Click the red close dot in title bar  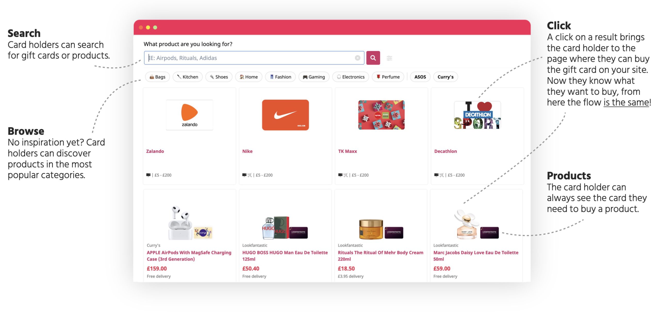point(141,27)
